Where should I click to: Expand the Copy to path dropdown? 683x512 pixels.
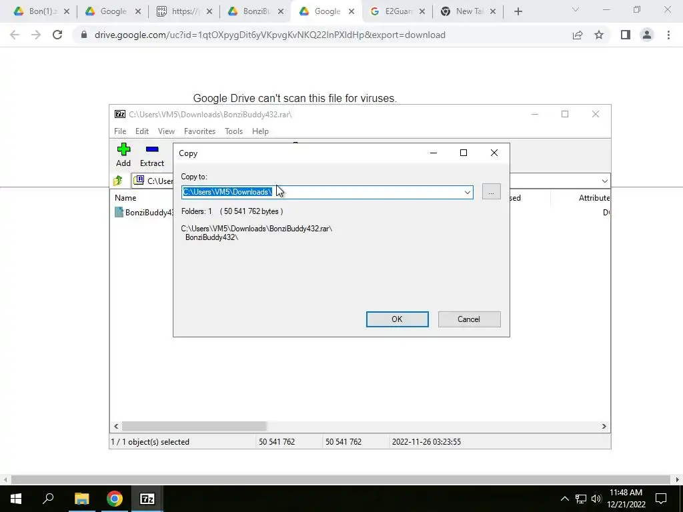467,192
